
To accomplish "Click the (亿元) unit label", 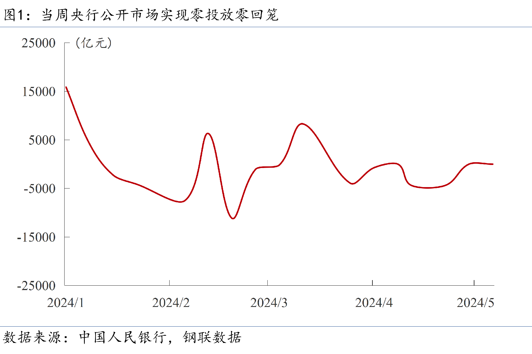I will coord(94,43).
